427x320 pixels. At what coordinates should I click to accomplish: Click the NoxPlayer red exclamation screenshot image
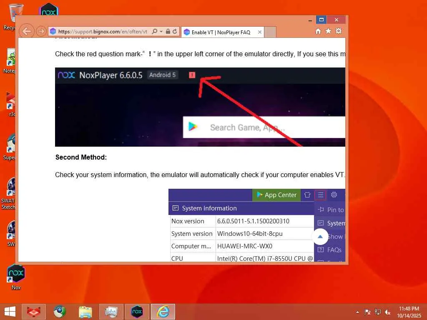pos(200,107)
